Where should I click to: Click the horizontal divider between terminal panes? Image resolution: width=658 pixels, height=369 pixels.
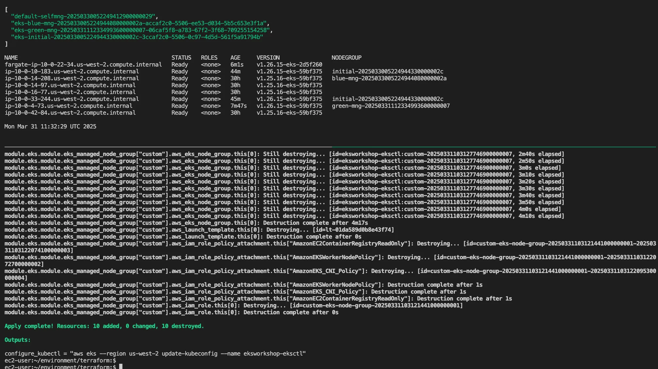click(x=329, y=147)
